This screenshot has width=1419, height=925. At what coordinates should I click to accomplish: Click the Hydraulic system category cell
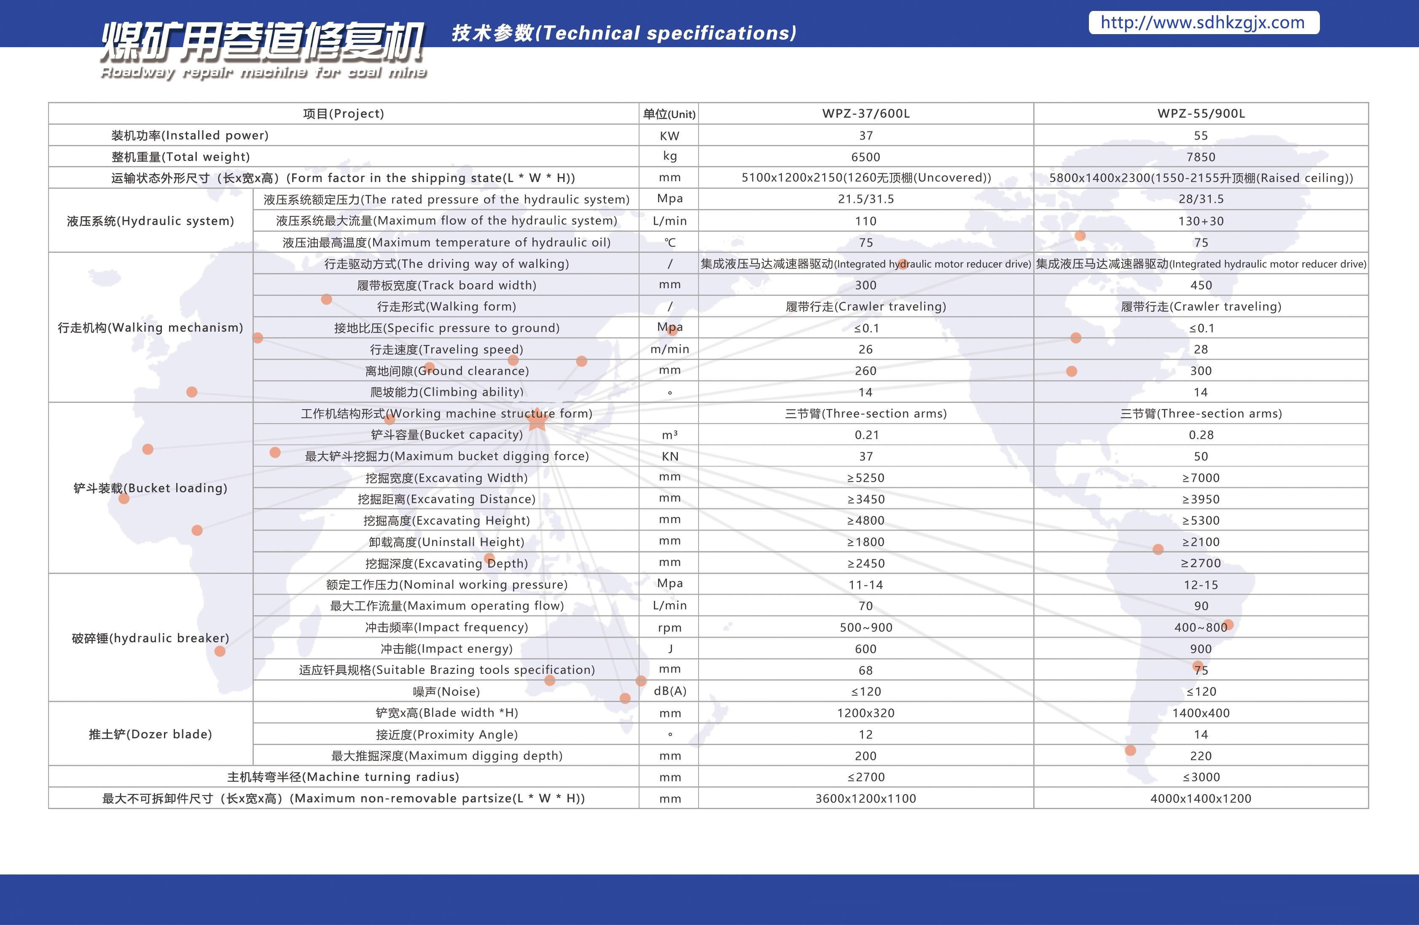[150, 221]
